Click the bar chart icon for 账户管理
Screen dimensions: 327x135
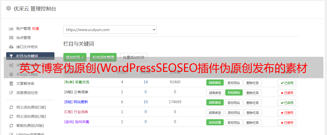(11, 29)
